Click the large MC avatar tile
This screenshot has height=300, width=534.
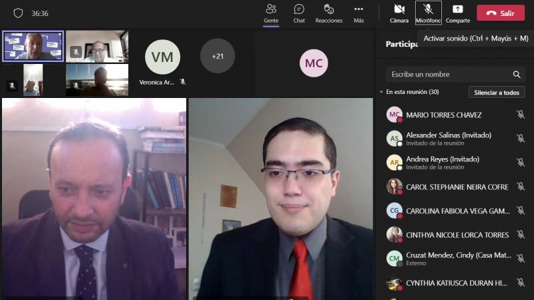[314, 63]
